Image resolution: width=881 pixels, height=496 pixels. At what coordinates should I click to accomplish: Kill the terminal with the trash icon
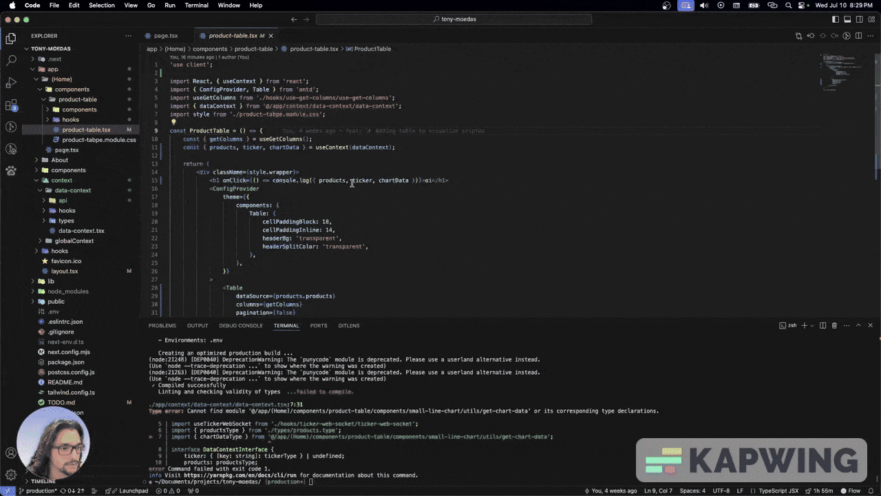click(x=834, y=325)
